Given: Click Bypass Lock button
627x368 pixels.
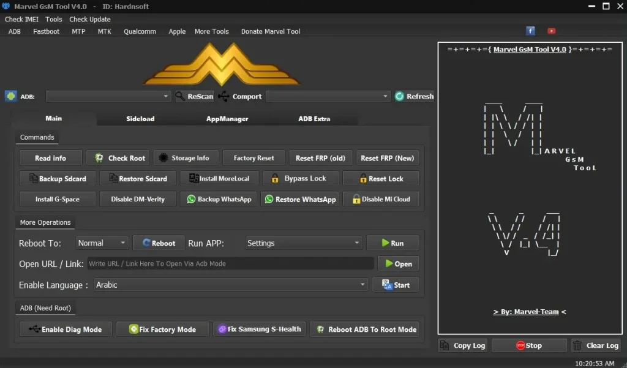Looking at the screenshot, I should tap(301, 178).
